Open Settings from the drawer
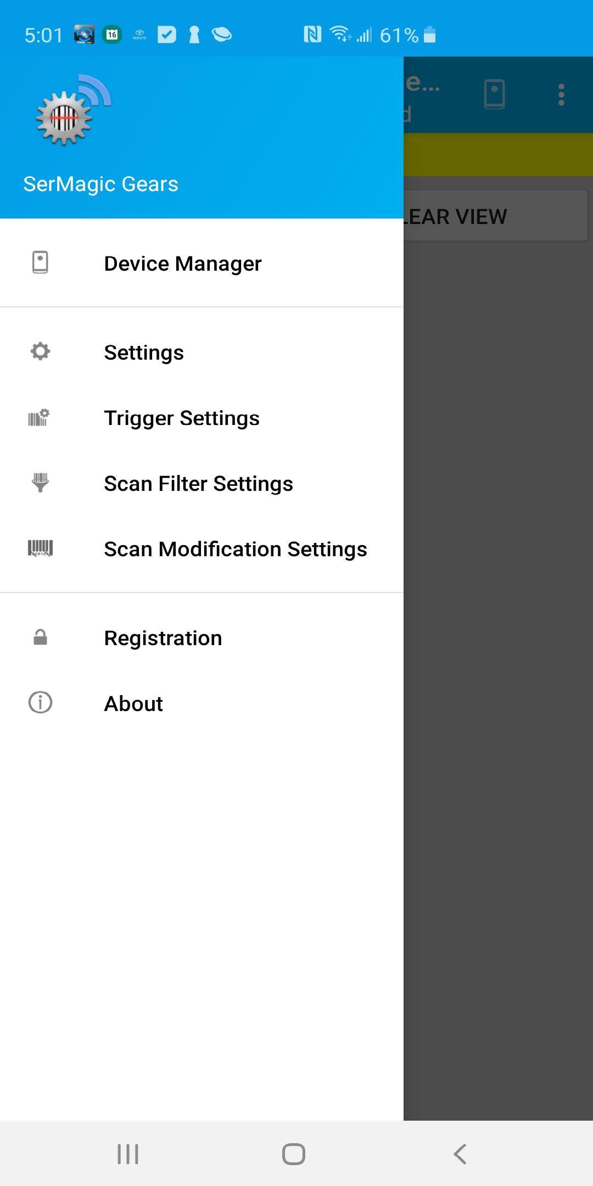The width and height of the screenshot is (593, 1186). click(x=144, y=353)
